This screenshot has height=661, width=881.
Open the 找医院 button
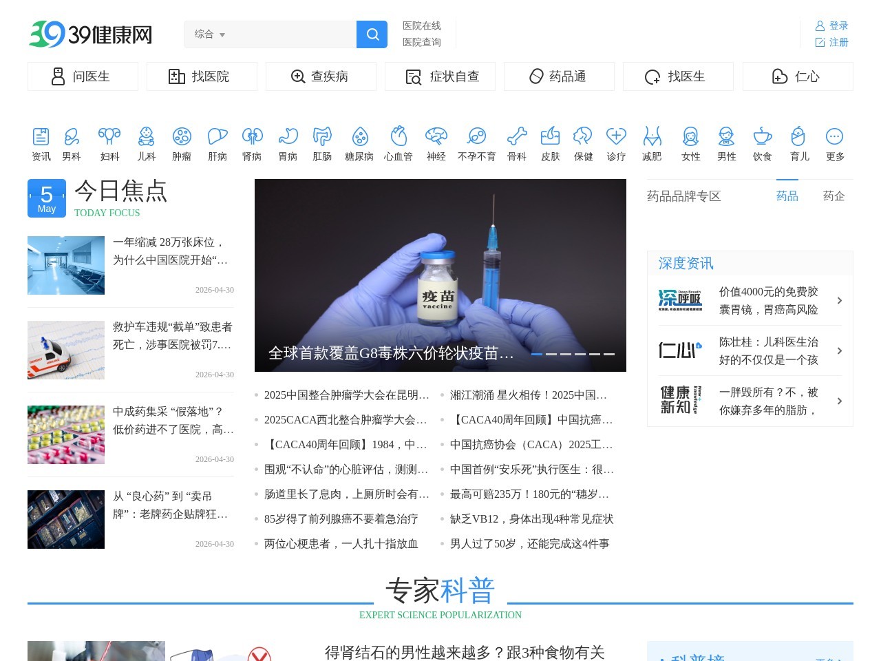(x=202, y=76)
